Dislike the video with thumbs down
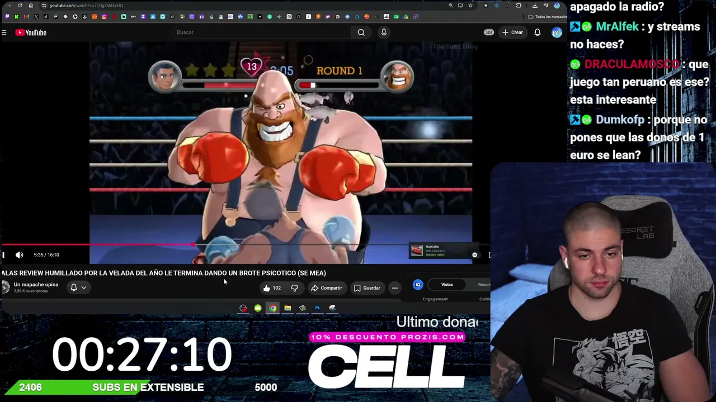The height and width of the screenshot is (402, 716). (x=294, y=288)
